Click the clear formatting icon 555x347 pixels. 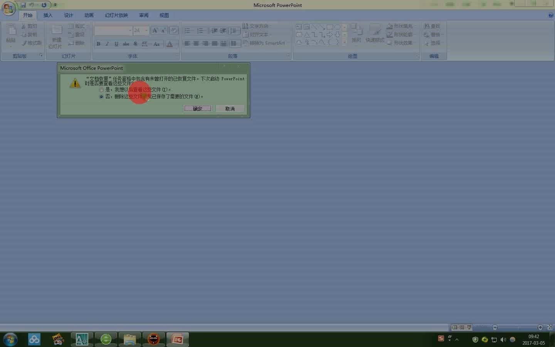click(x=173, y=30)
